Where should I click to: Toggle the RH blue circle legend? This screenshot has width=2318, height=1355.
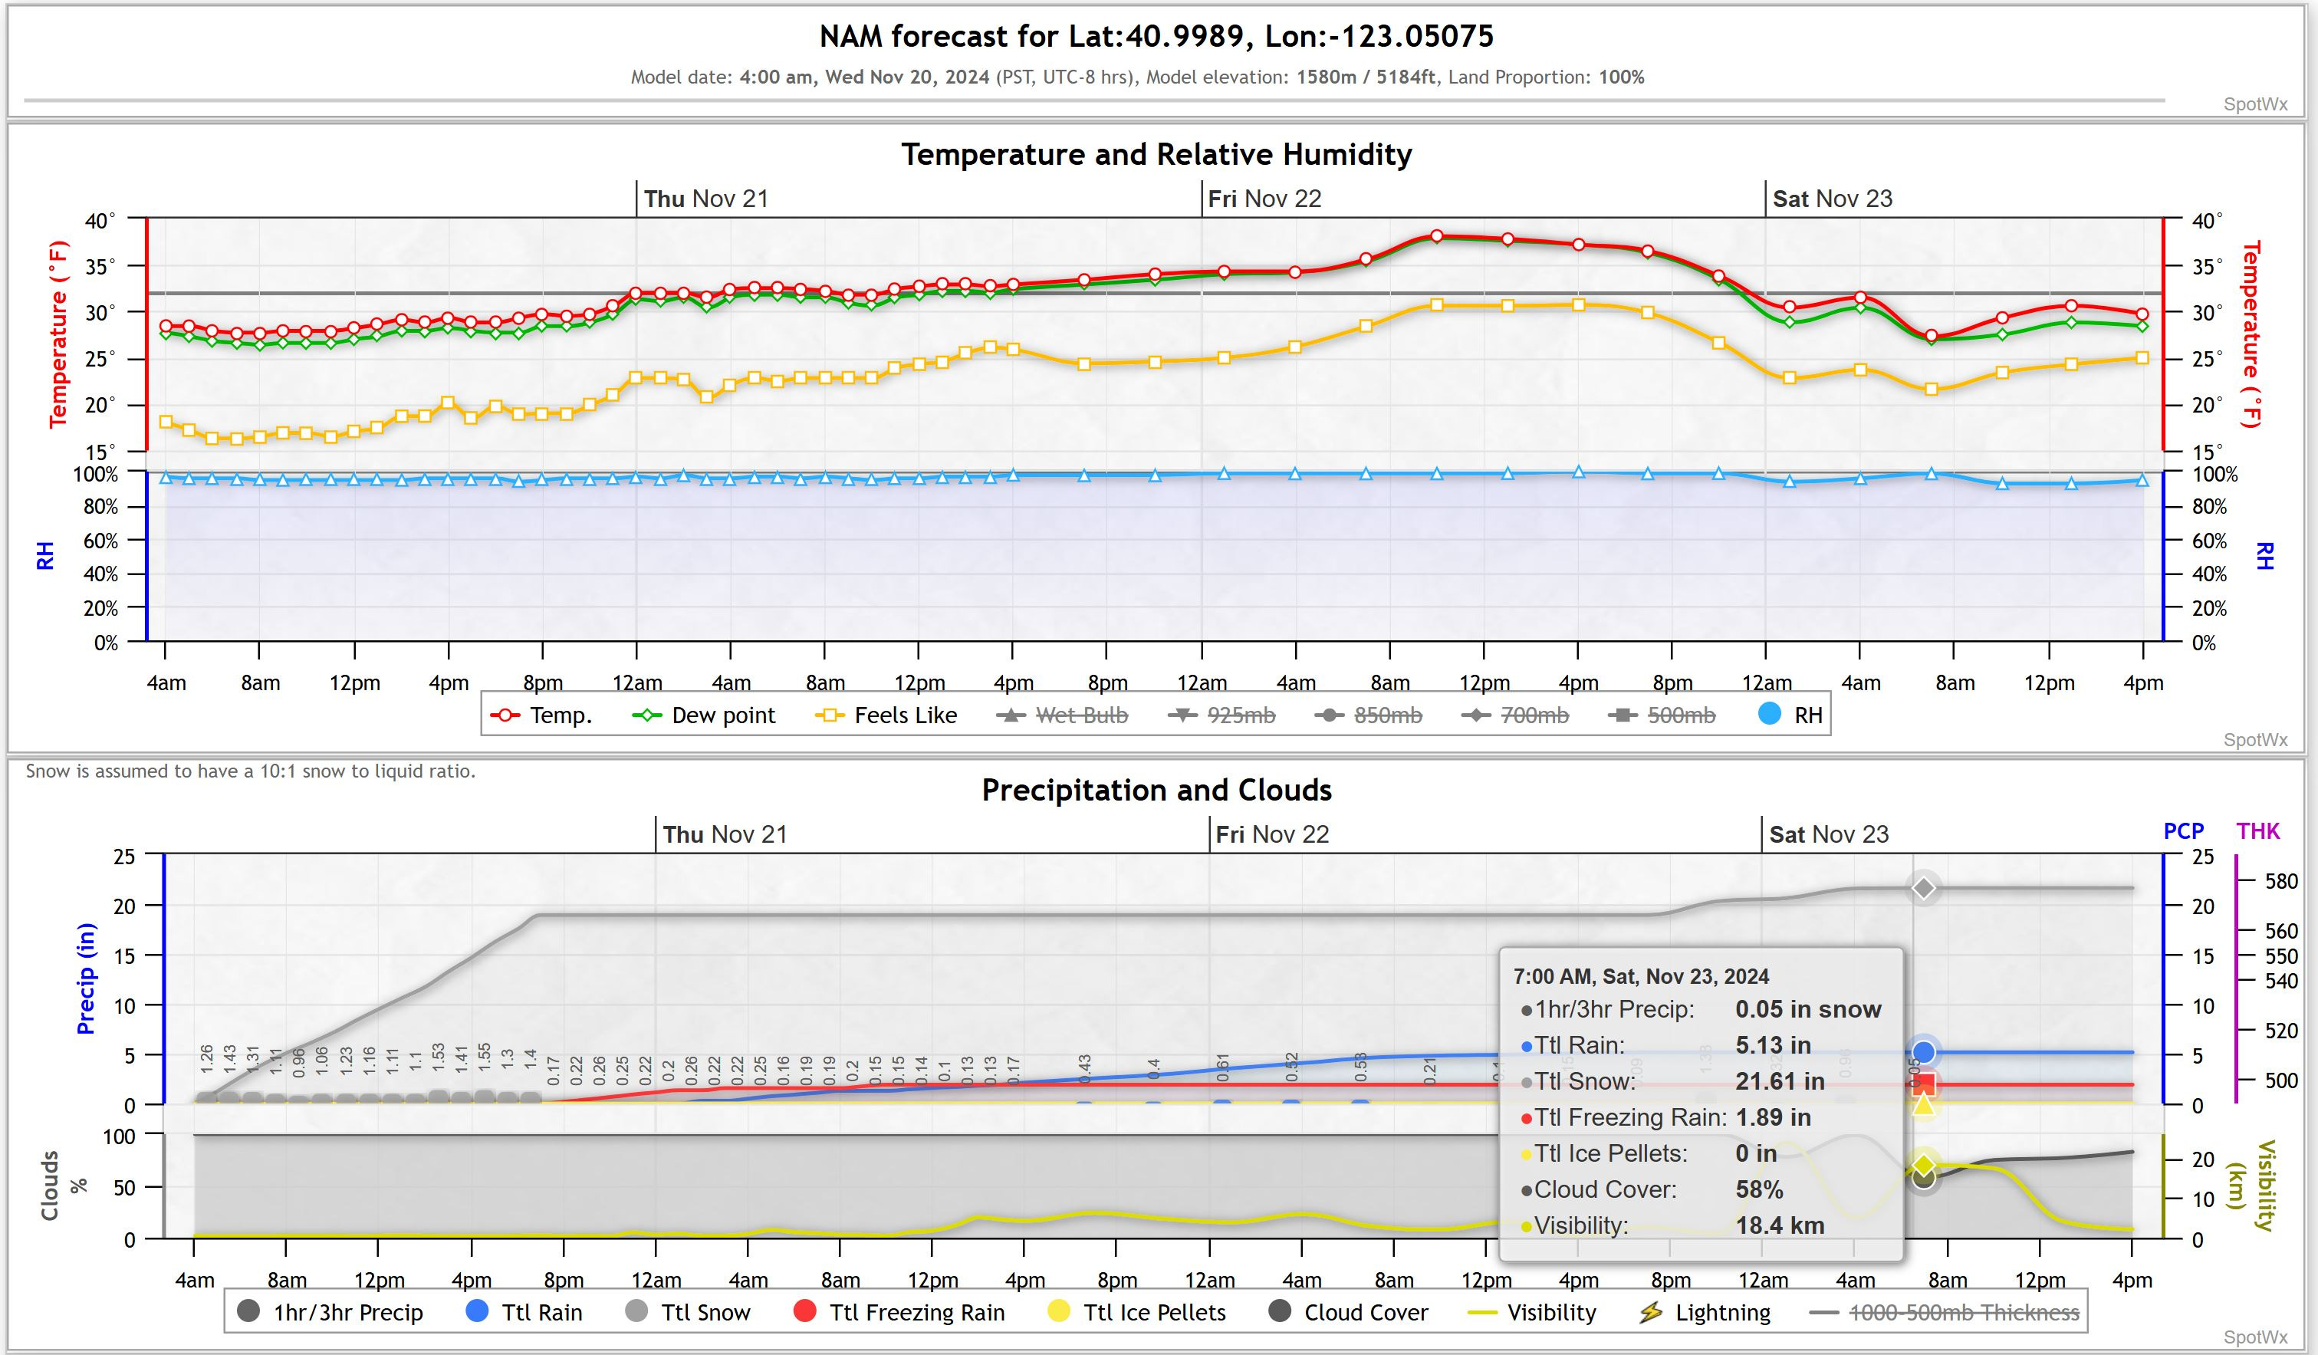point(1770,714)
